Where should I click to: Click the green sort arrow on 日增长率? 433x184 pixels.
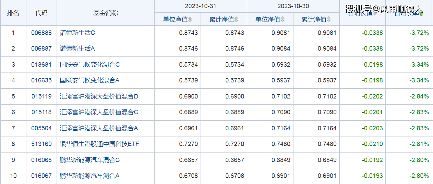(421, 13)
